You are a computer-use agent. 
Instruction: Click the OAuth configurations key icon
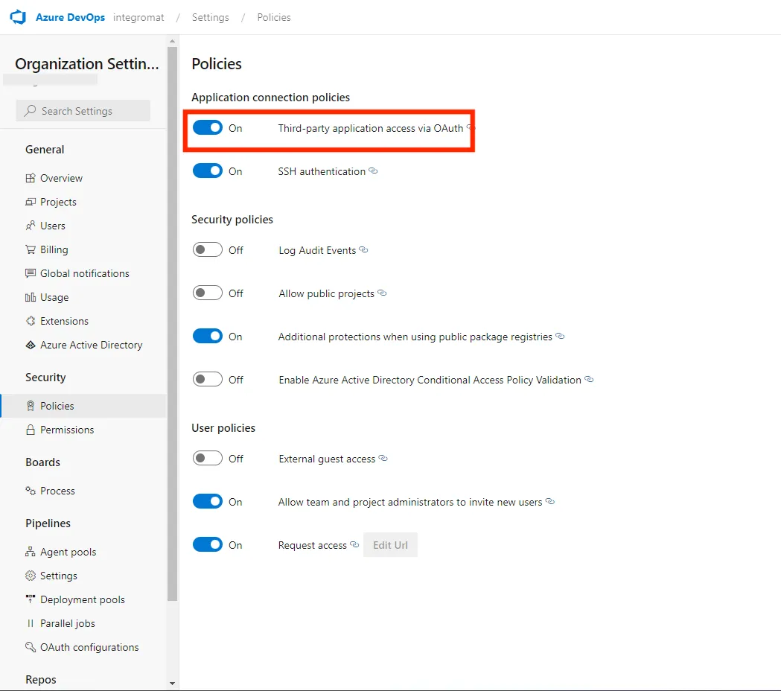tap(31, 647)
